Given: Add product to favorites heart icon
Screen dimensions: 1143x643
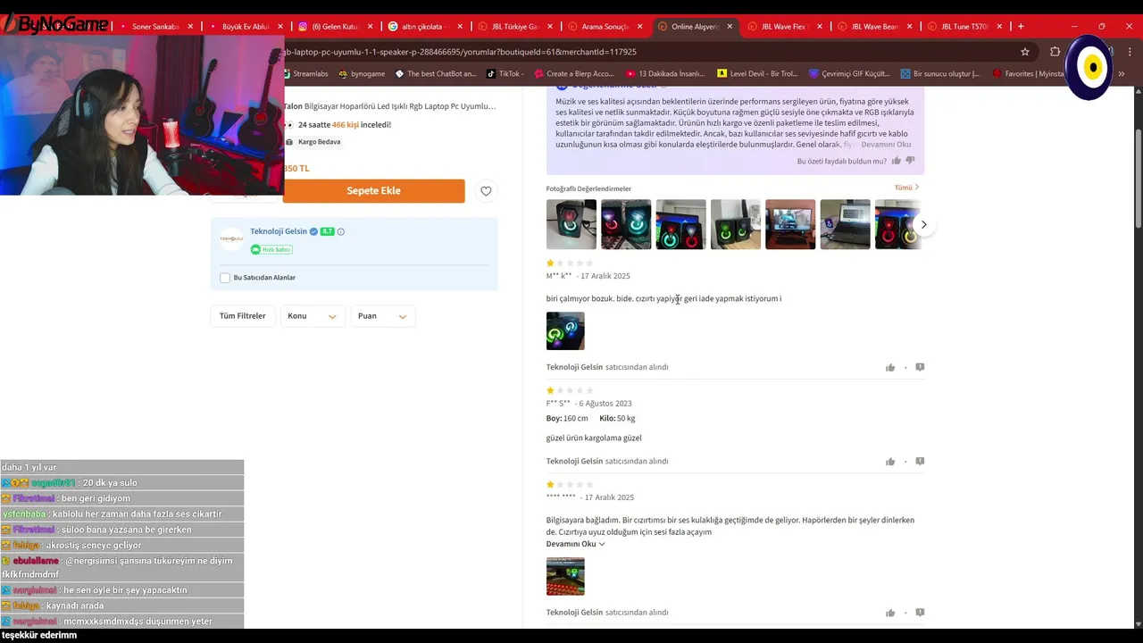Looking at the screenshot, I should pyautogui.click(x=486, y=190).
